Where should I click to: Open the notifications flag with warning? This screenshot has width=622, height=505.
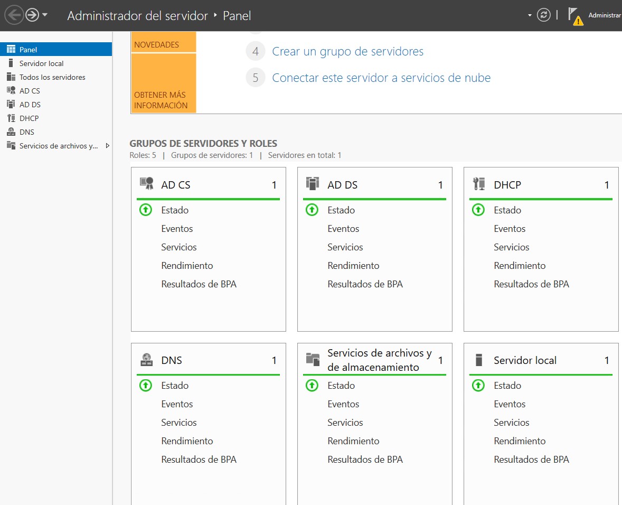coord(575,16)
